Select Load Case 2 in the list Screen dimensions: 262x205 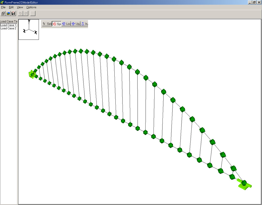coord(8,28)
